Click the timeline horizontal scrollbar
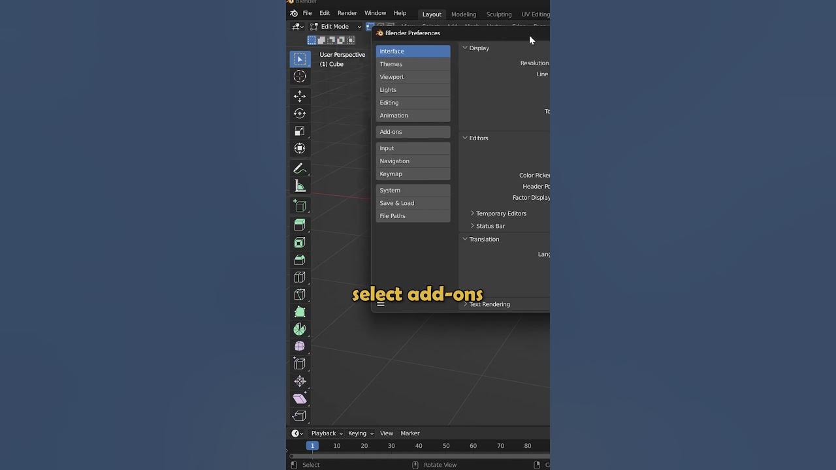This screenshot has width=836, height=470. [x=419, y=456]
